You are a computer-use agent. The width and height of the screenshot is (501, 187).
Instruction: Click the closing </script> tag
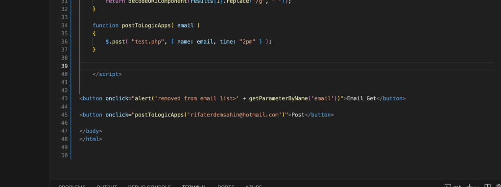pos(107,74)
